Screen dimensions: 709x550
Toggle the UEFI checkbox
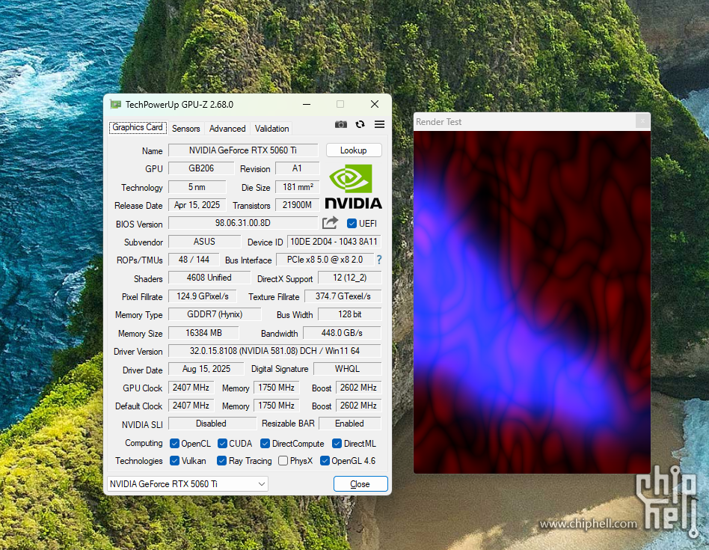pos(352,224)
